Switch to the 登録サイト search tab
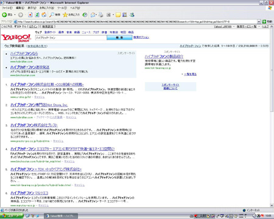 [x=50, y=32]
